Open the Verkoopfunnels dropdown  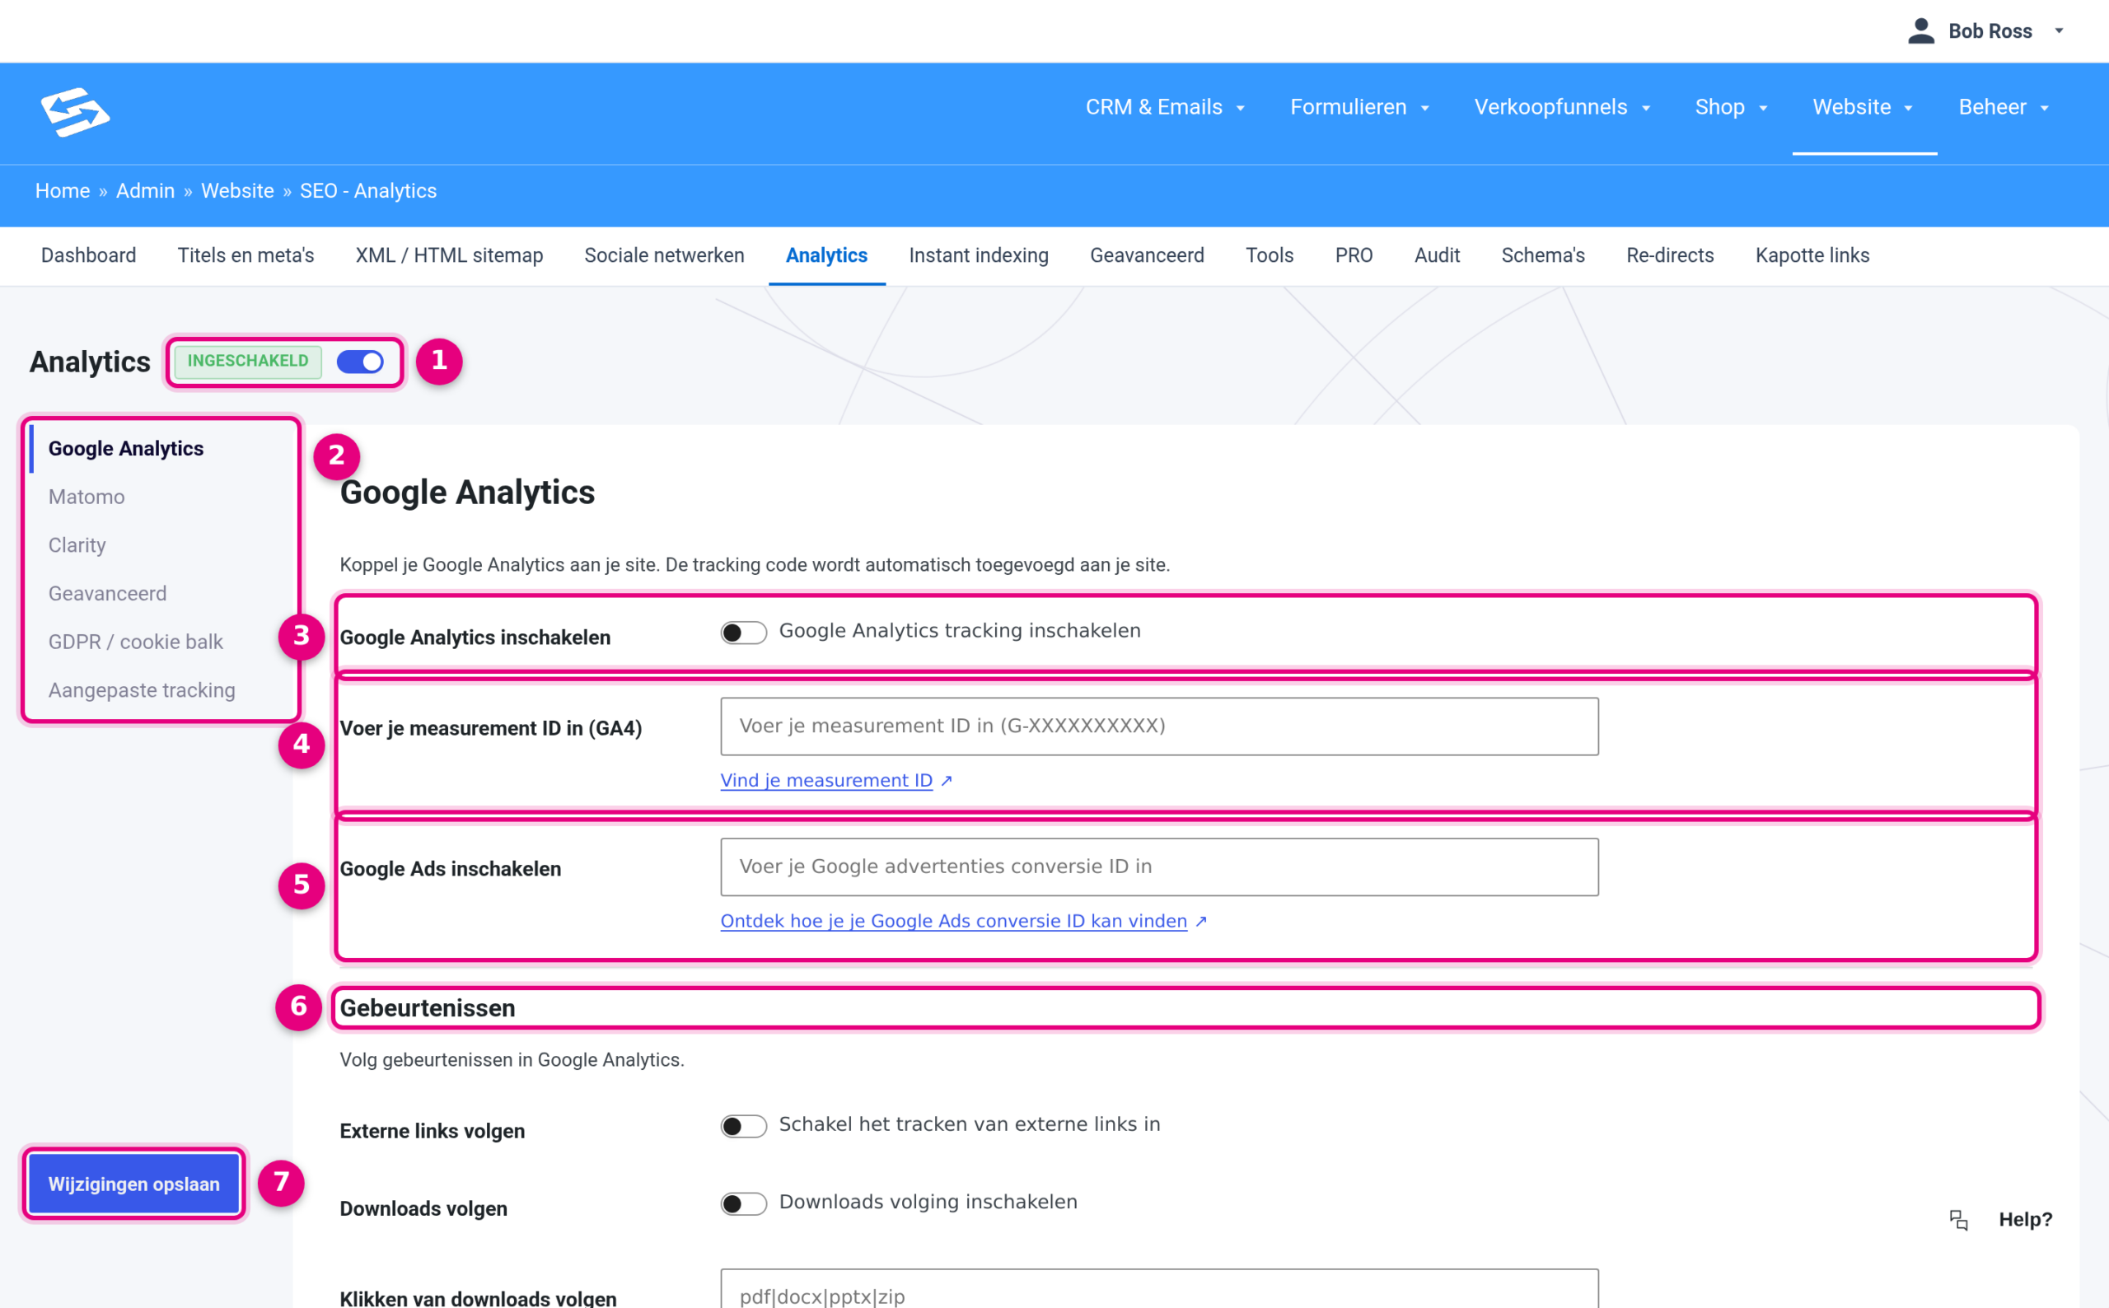point(1561,107)
